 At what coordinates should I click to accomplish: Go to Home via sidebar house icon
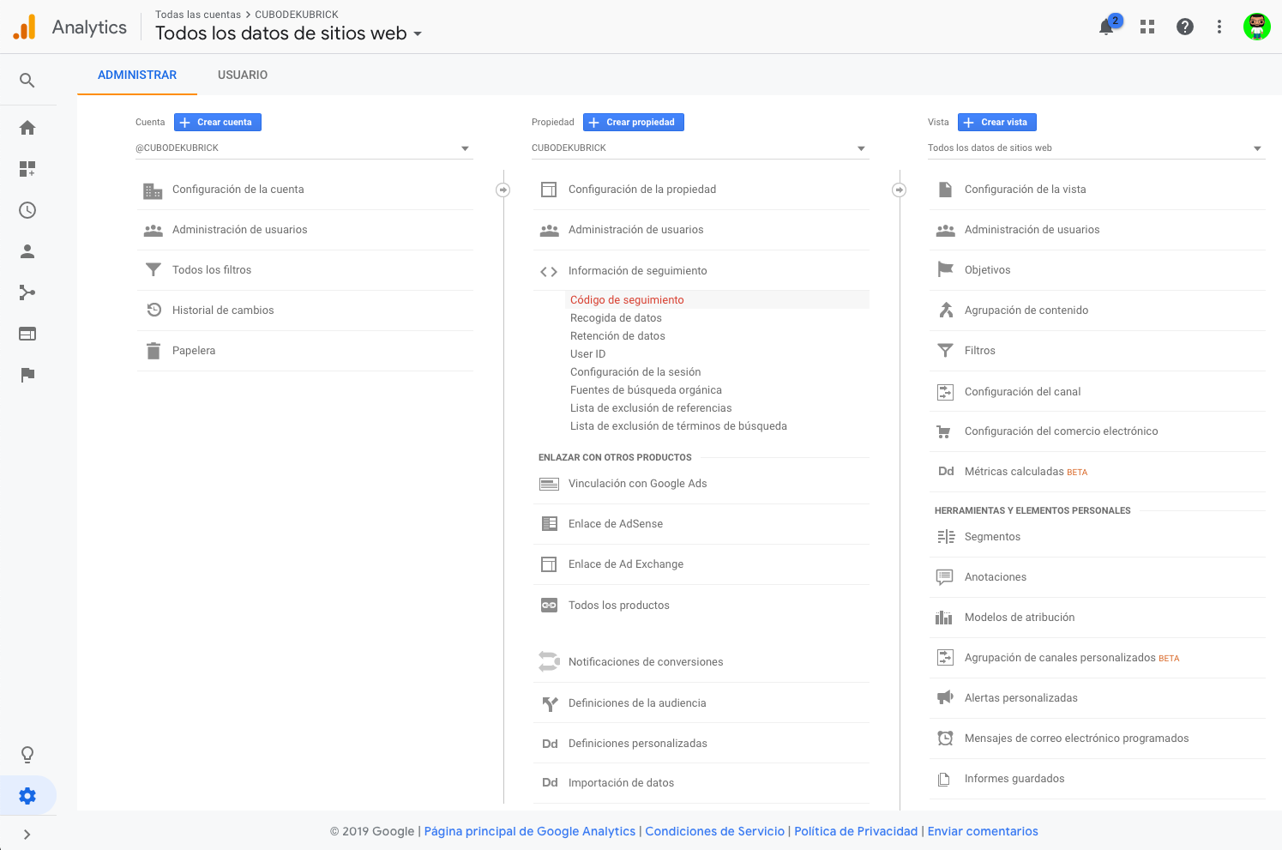coord(27,128)
